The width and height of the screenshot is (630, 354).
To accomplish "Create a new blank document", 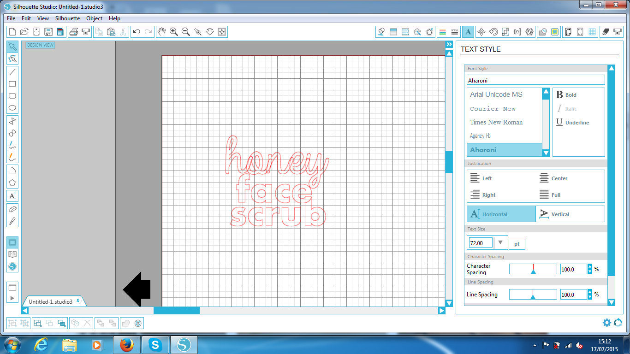I will pyautogui.click(x=12, y=32).
